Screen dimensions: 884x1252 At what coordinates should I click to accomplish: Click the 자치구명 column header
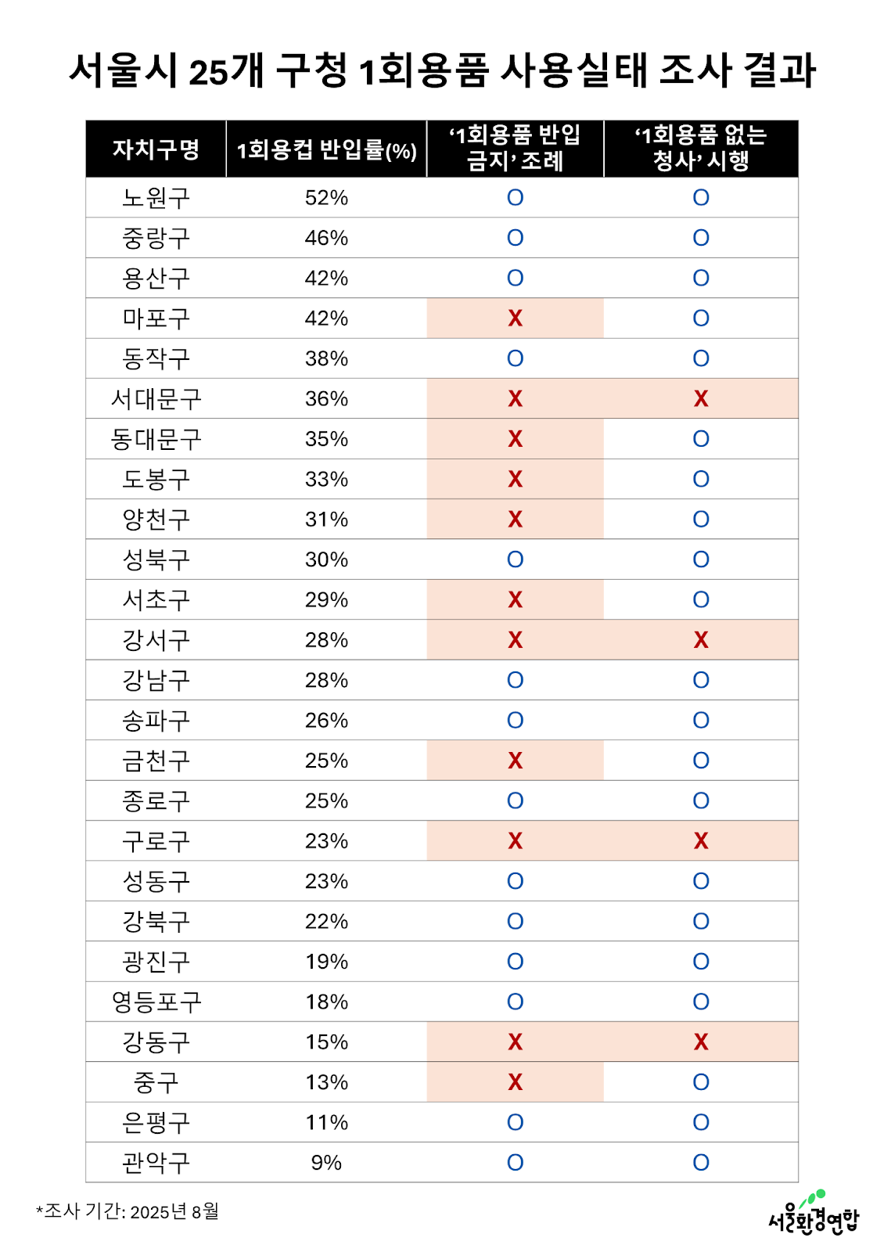point(156,149)
